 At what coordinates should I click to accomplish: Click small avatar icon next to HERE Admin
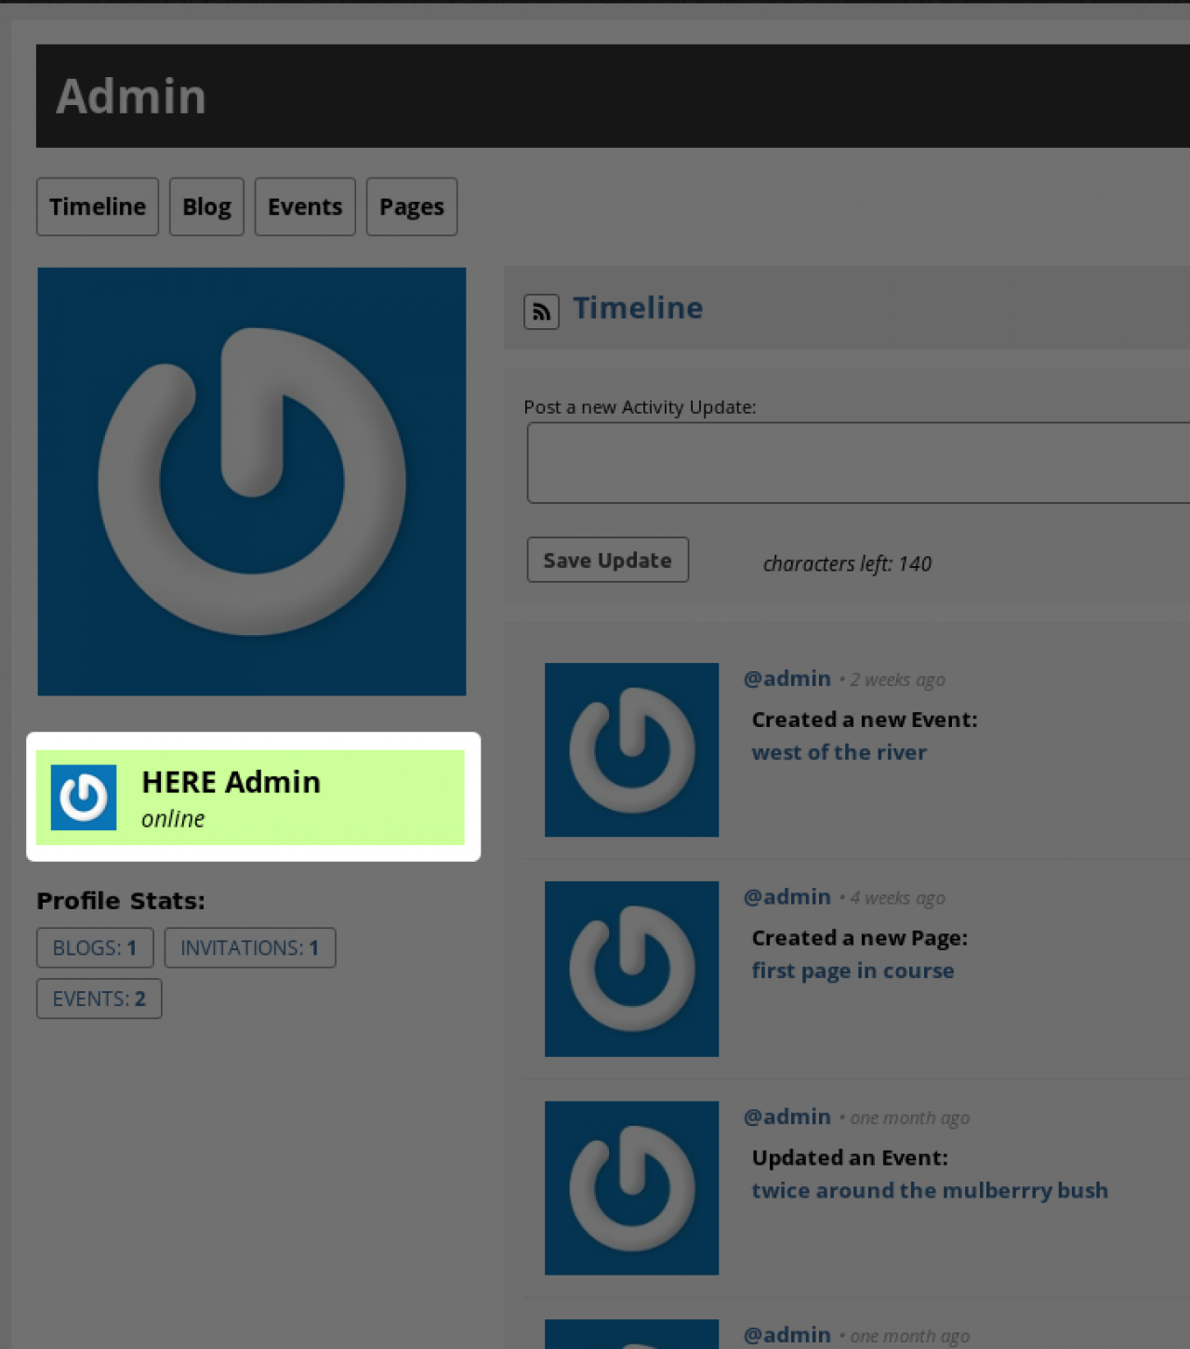(x=84, y=798)
